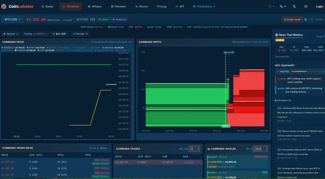
Task: Open the X (Twitter) link icon
Action: point(294,6)
